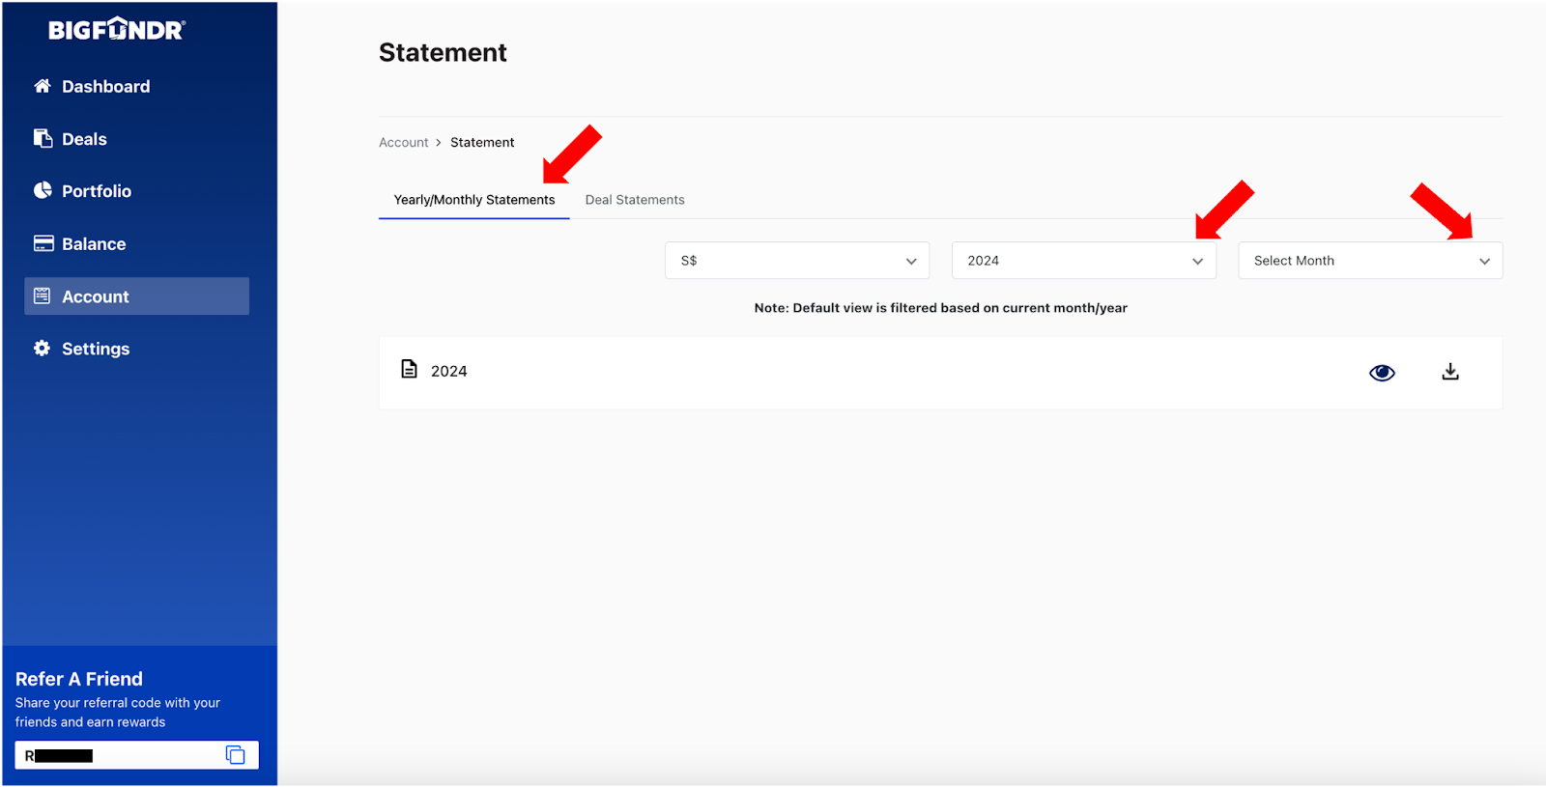Image resolution: width=1546 pixels, height=787 pixels.
Task: Click the Refer A Friend heading
Action: pos(79,679)
